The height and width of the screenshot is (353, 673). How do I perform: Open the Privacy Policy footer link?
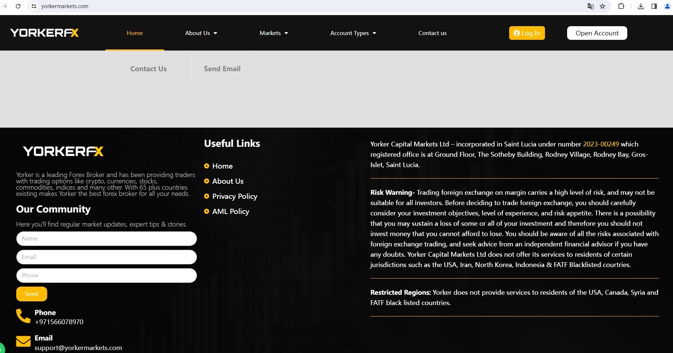pos(235,196)
